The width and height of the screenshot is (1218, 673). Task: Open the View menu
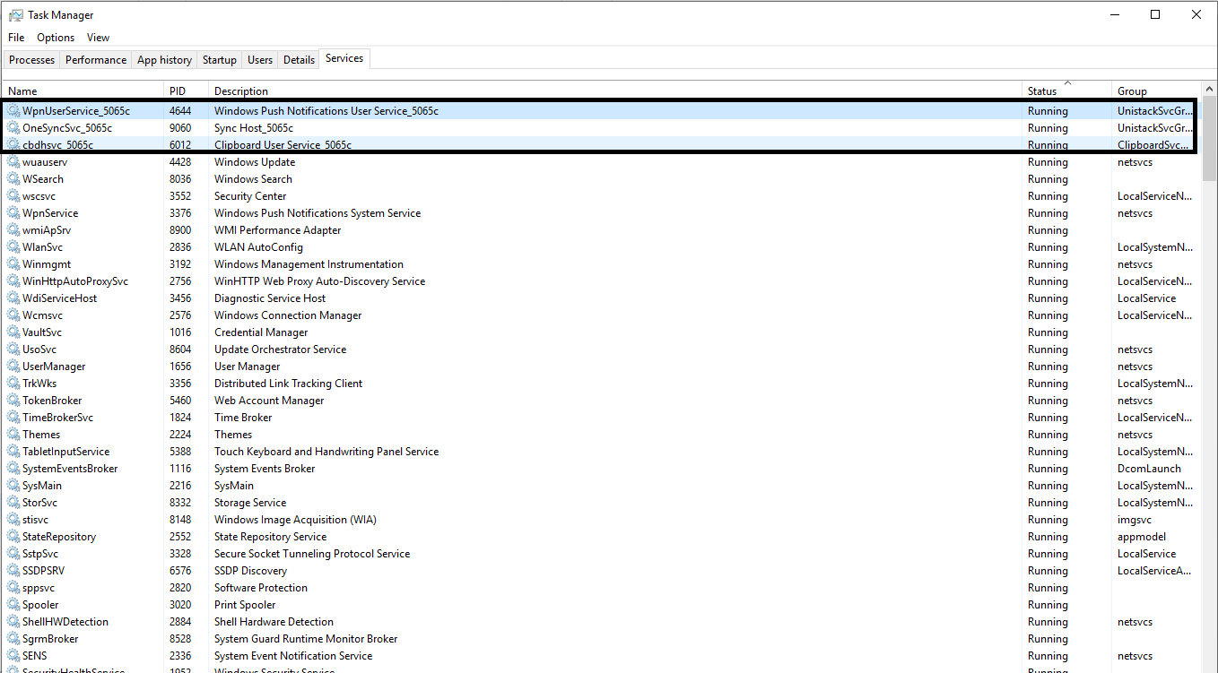click(98, 38)
